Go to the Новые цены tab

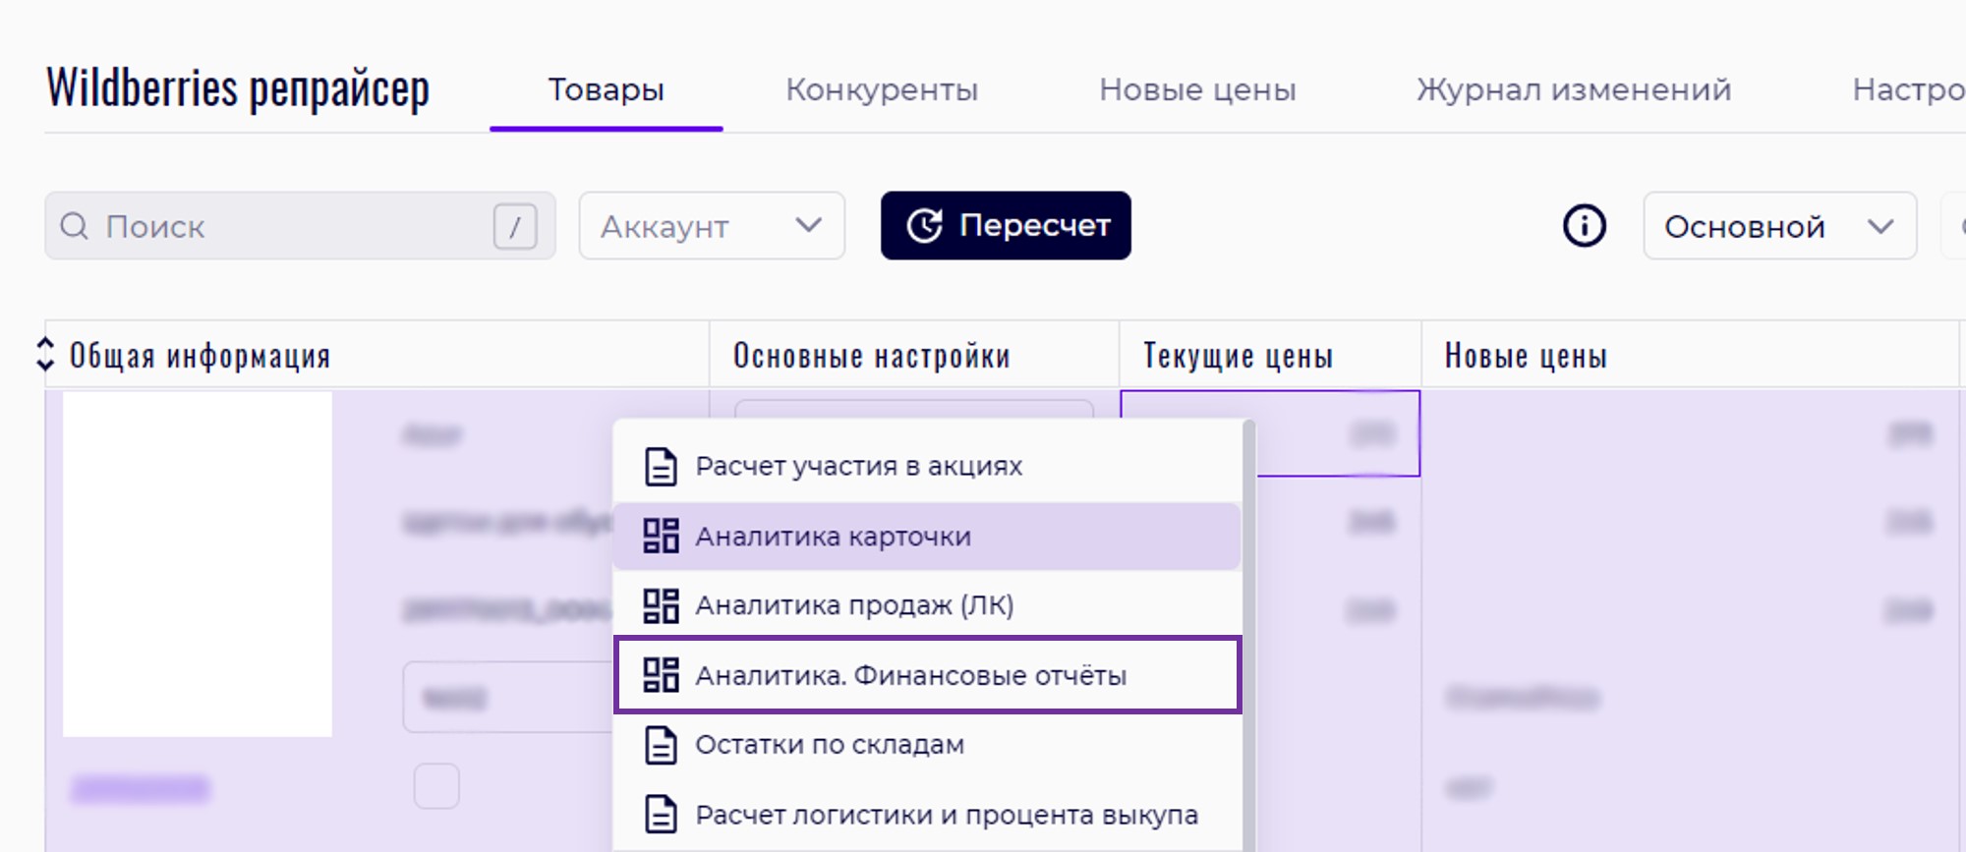(x=1197, y=90)
